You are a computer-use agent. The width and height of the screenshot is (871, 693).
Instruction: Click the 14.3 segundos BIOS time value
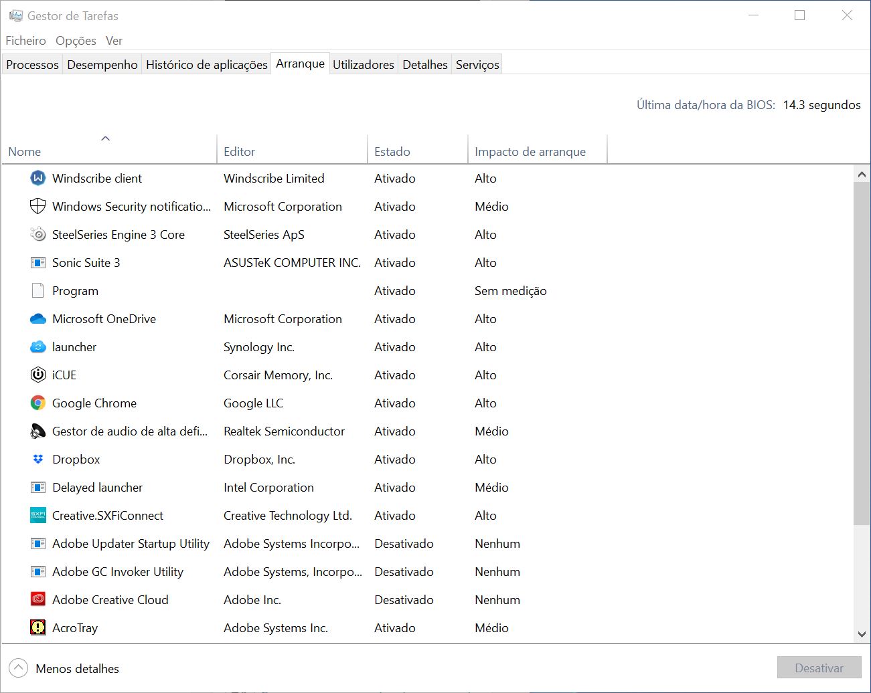coord(821,104)
